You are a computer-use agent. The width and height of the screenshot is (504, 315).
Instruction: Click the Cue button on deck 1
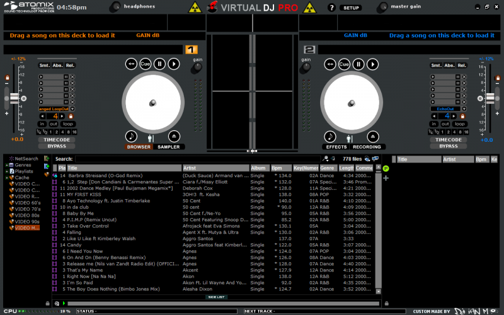[145, 64]
